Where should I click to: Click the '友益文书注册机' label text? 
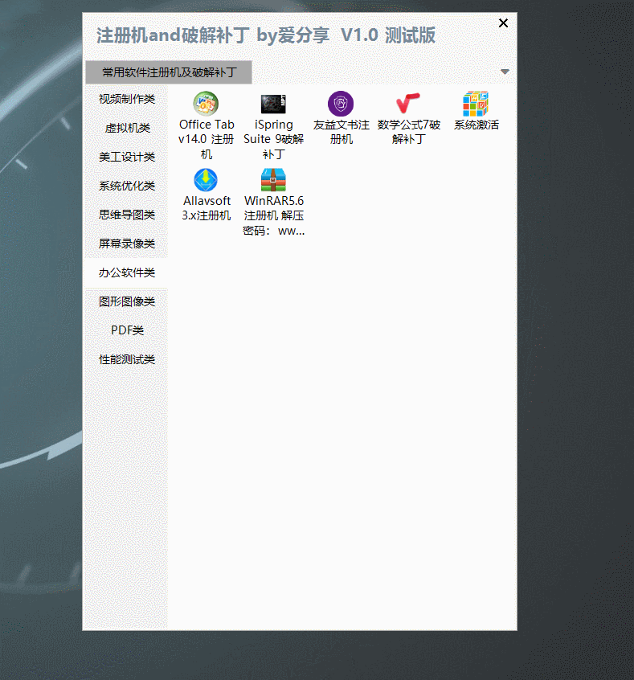pyautogui.click(x=341, y=132)
